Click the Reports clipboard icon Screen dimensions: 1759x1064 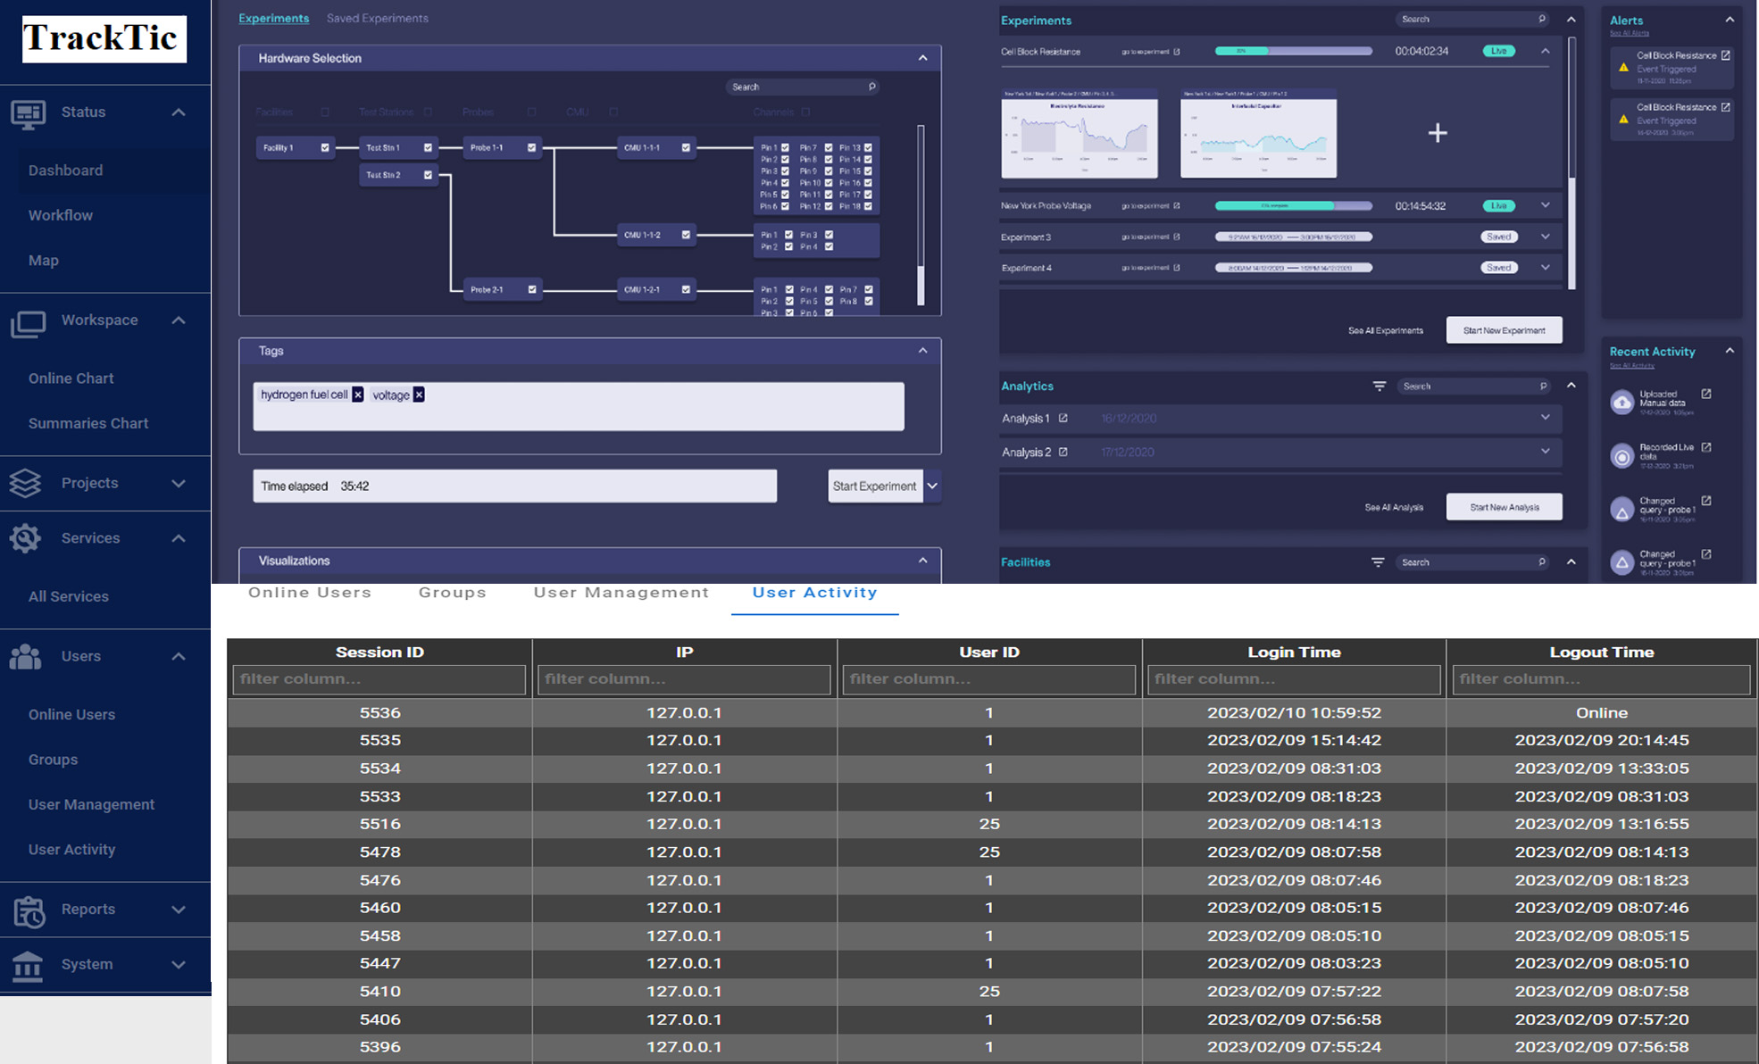(28, 910)
